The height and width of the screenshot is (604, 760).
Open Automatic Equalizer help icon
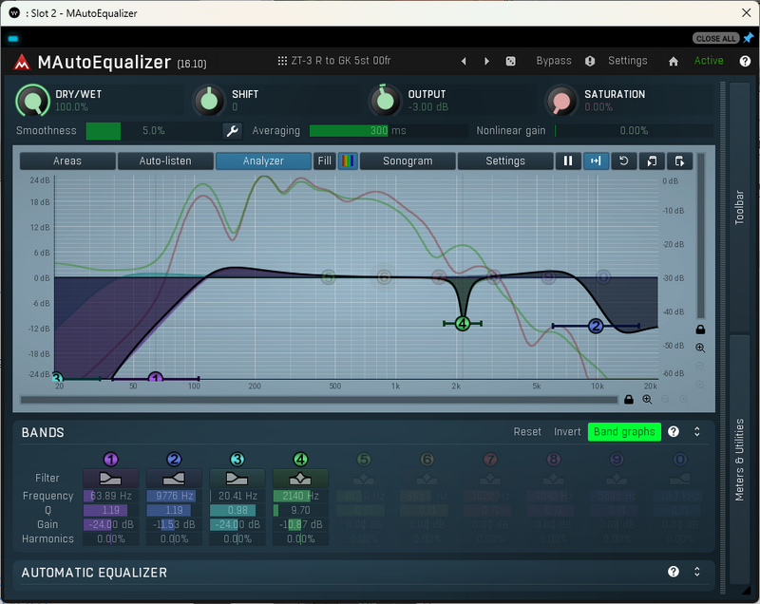click(x=674, y=572)
